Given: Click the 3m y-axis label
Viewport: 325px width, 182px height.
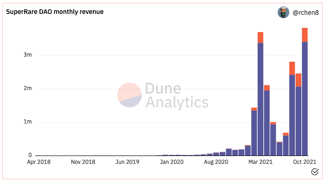Looking at the screenshot, I should click(x=27, y=55).
